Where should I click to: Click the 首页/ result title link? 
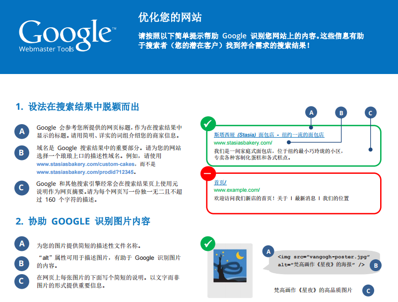(220, 182)
